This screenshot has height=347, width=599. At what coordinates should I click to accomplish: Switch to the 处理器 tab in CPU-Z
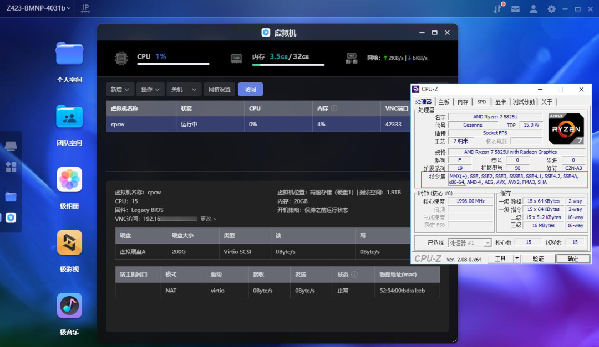[423, 101]
